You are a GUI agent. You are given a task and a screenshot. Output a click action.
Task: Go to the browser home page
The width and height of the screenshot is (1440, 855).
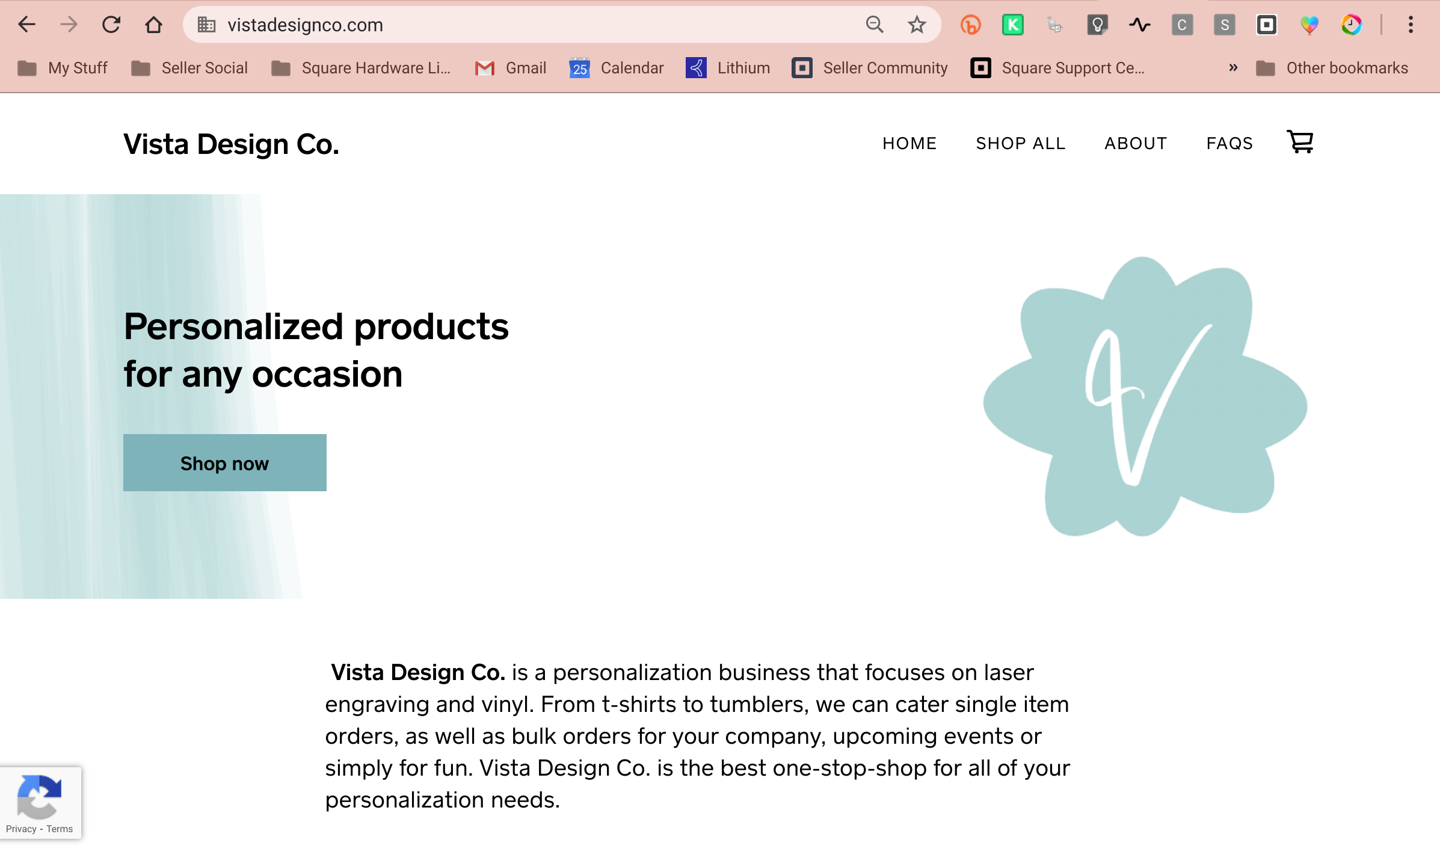[154, 25]
